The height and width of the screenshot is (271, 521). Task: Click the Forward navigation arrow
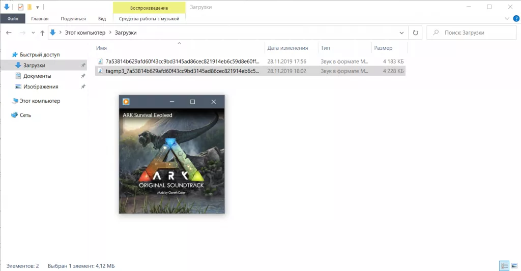[22, 33]
